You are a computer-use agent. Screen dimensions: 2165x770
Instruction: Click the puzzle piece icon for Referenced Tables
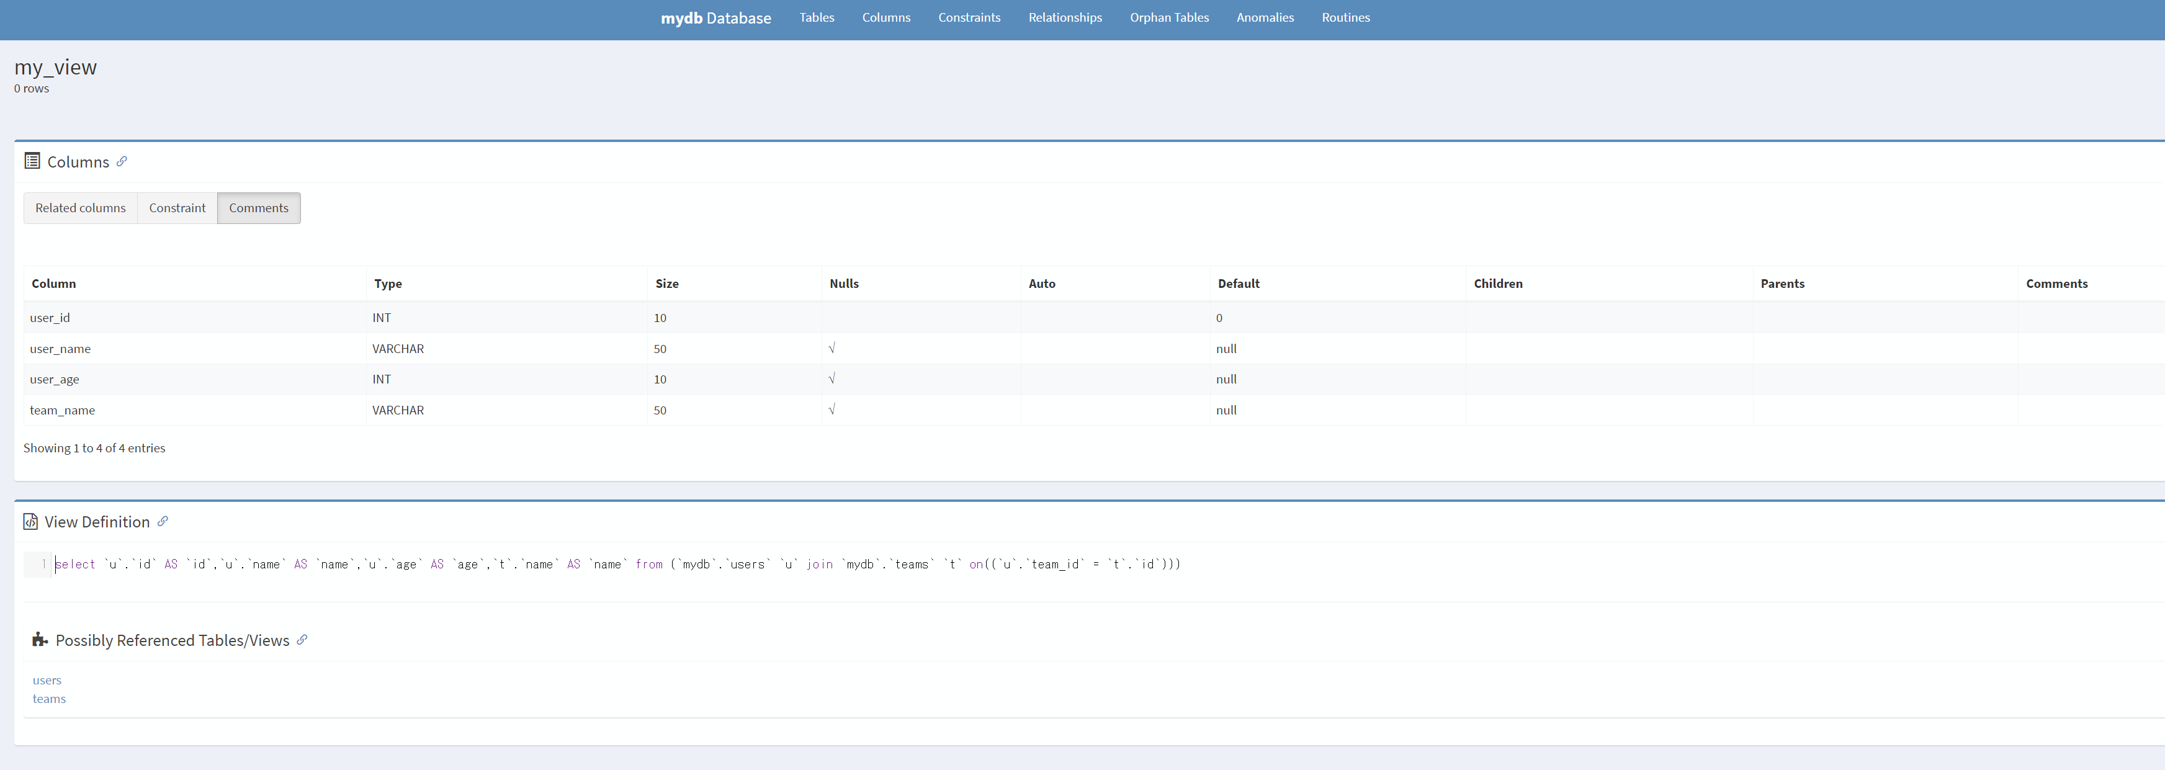coord(40,640)
